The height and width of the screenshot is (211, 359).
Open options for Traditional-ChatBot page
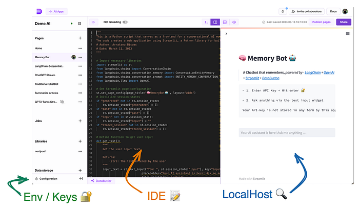(80, 84)
